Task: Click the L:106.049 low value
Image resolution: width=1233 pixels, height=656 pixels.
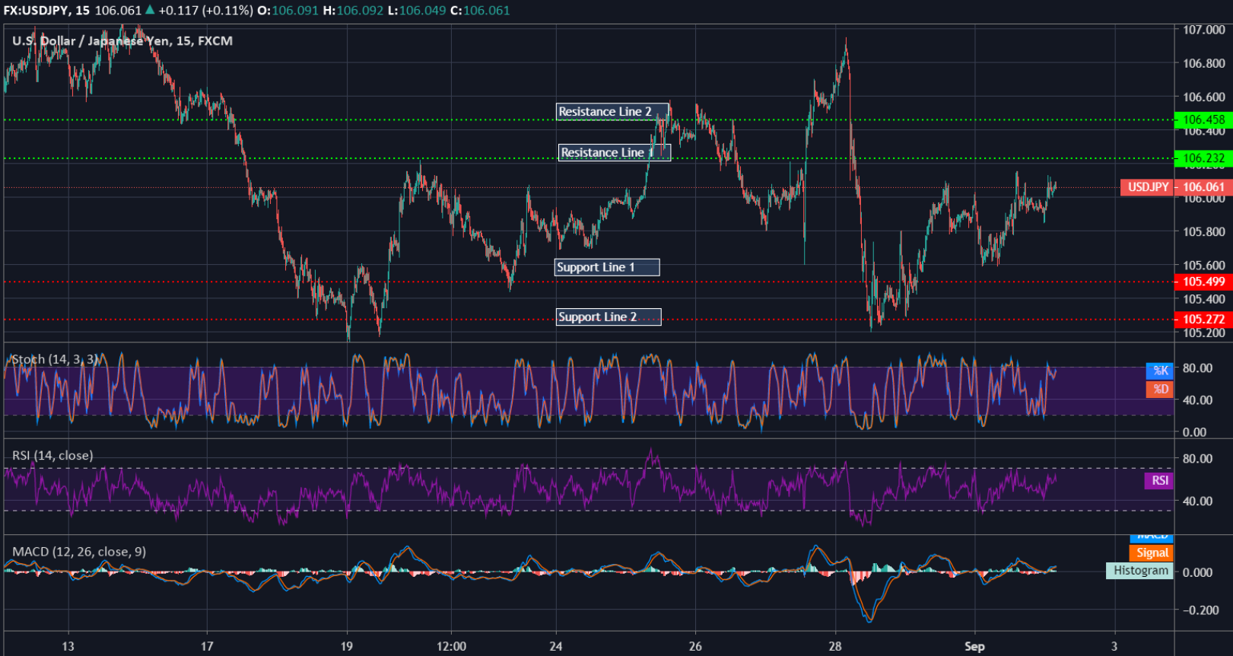Action: tap(416, 11)
